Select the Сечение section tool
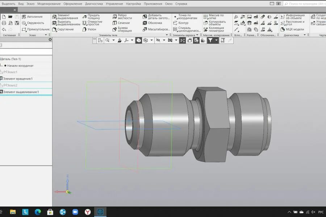 121,23
